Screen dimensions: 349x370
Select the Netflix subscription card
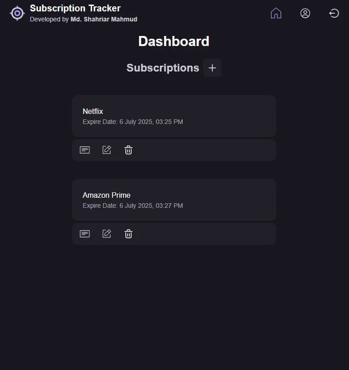click(174, 116)
